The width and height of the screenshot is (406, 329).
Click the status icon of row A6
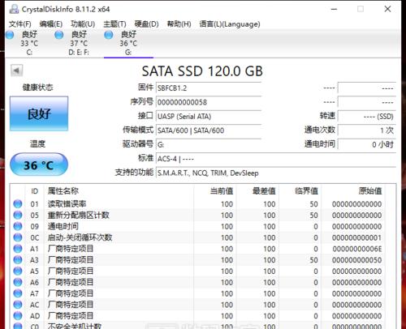(18, 282)
